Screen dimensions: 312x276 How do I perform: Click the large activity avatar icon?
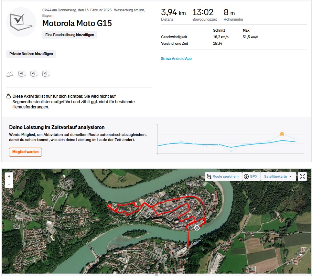[21, 22]
